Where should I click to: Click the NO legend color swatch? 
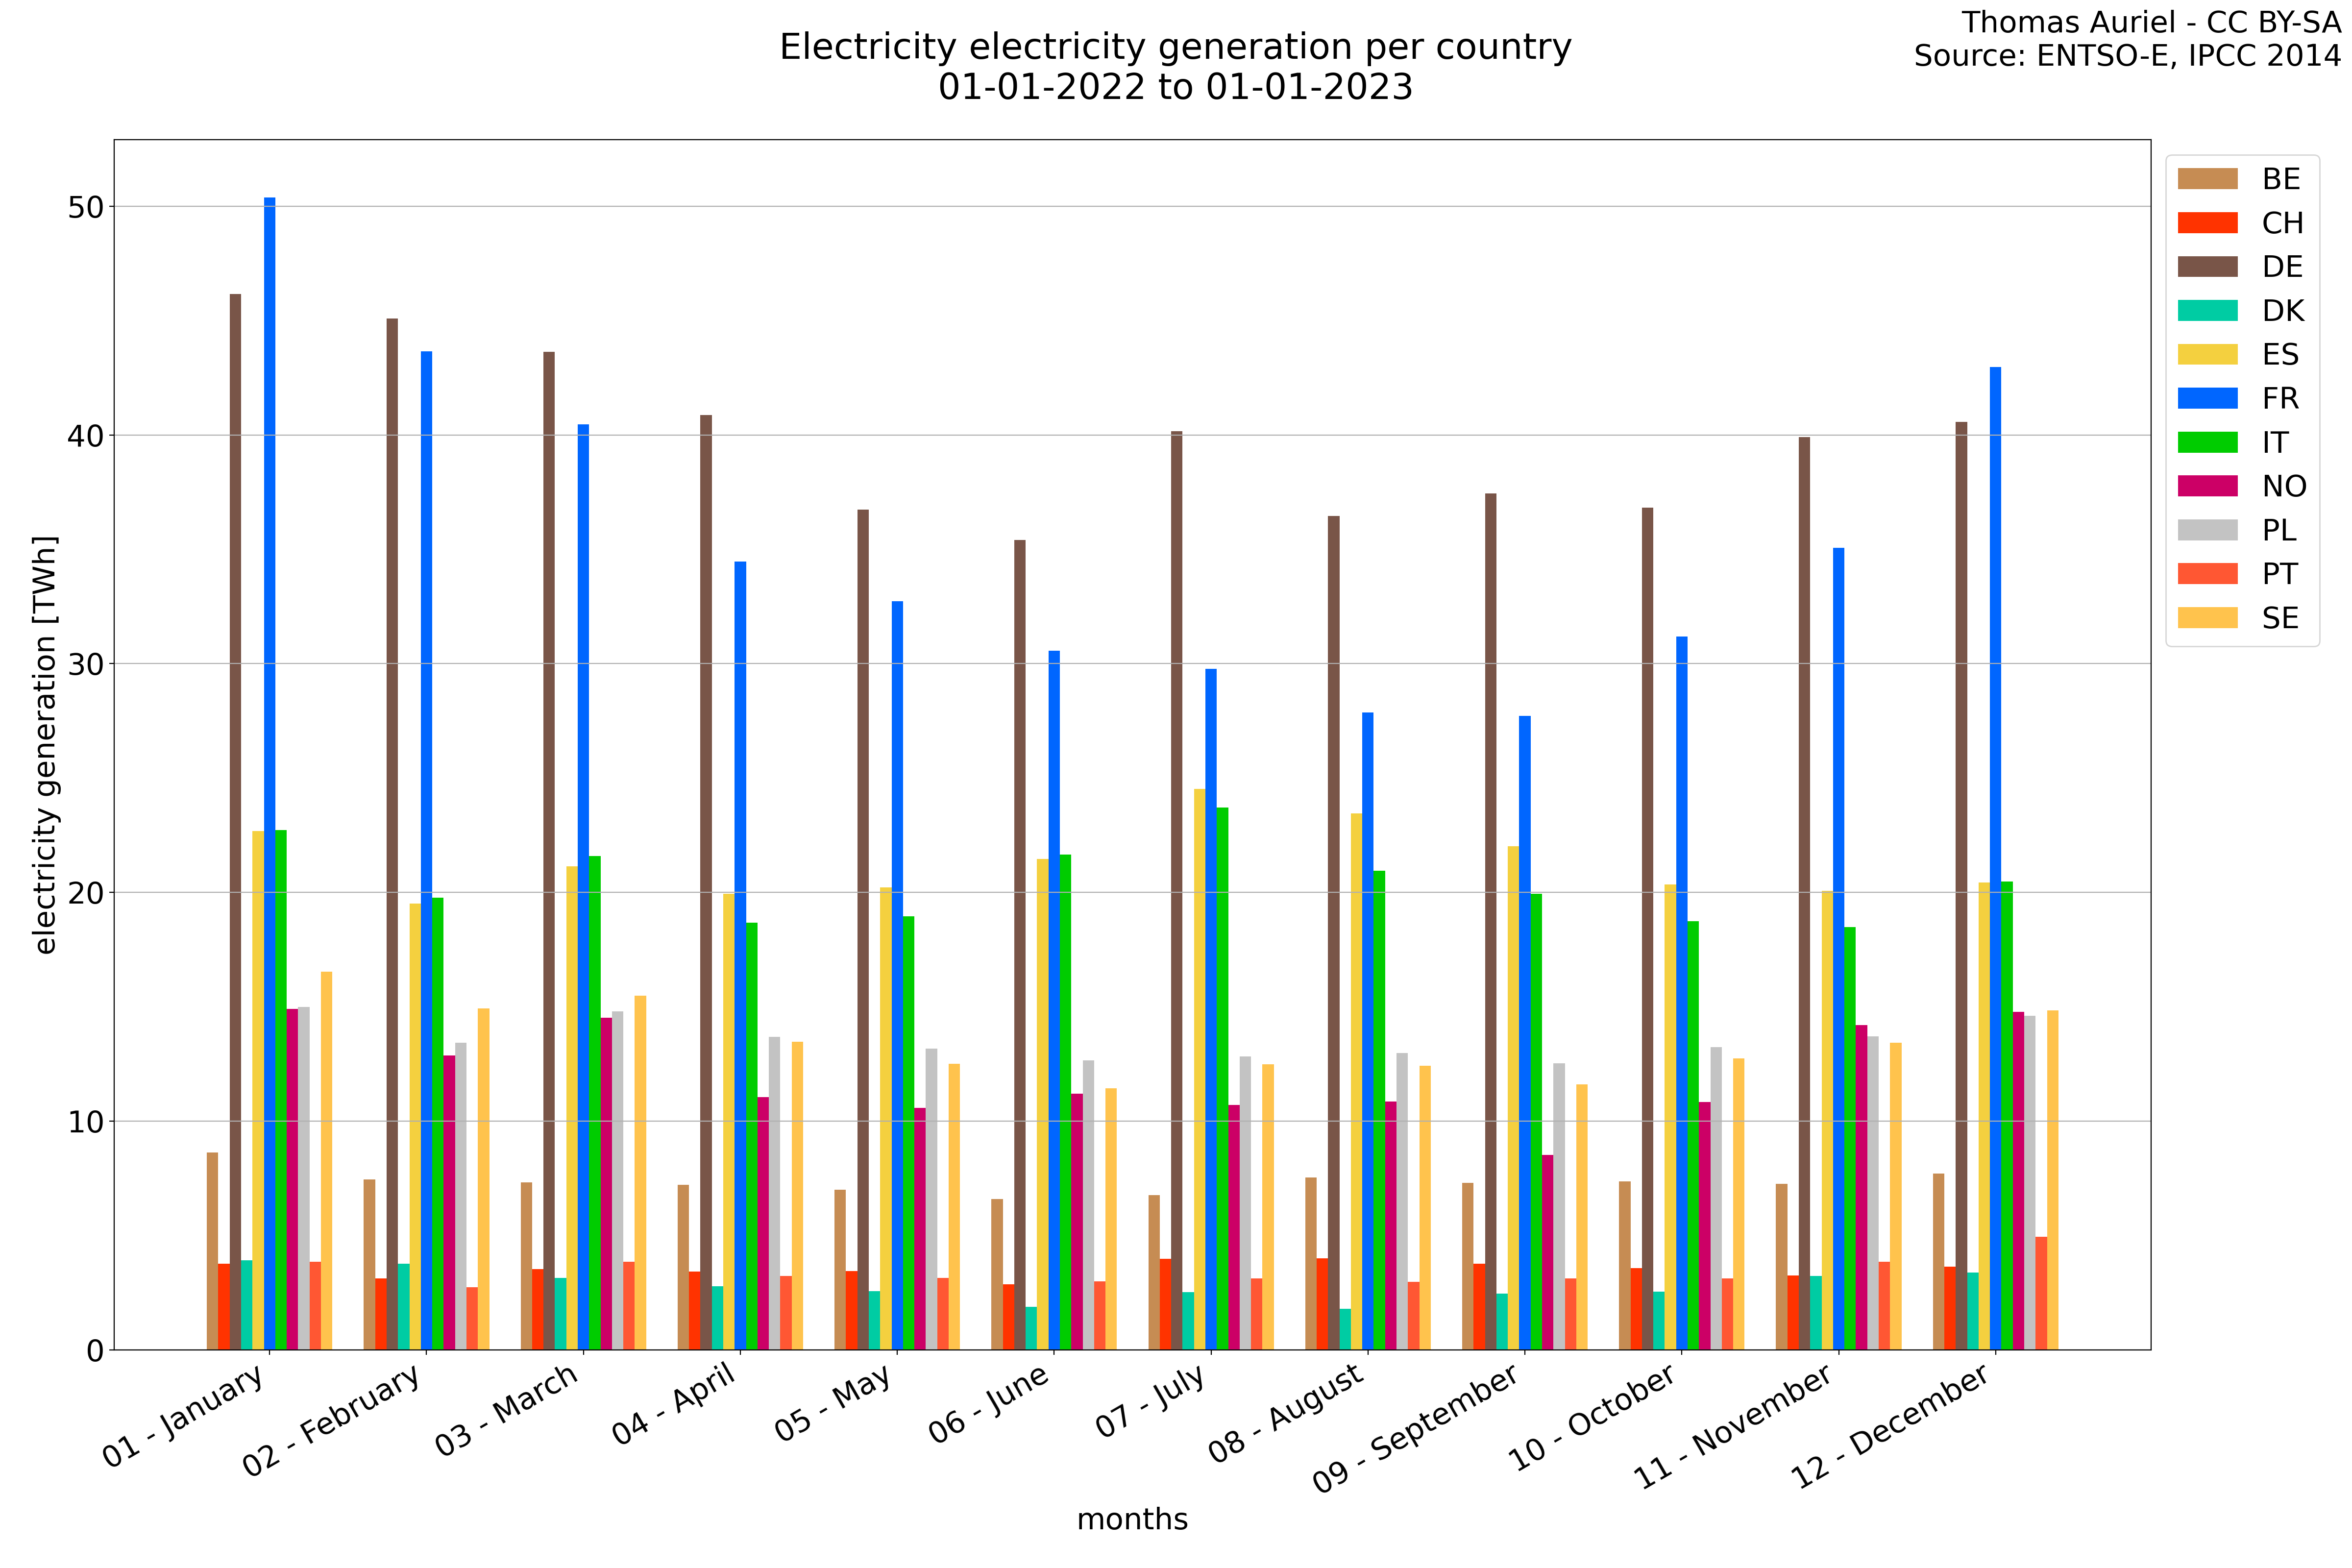(2207, 486)
